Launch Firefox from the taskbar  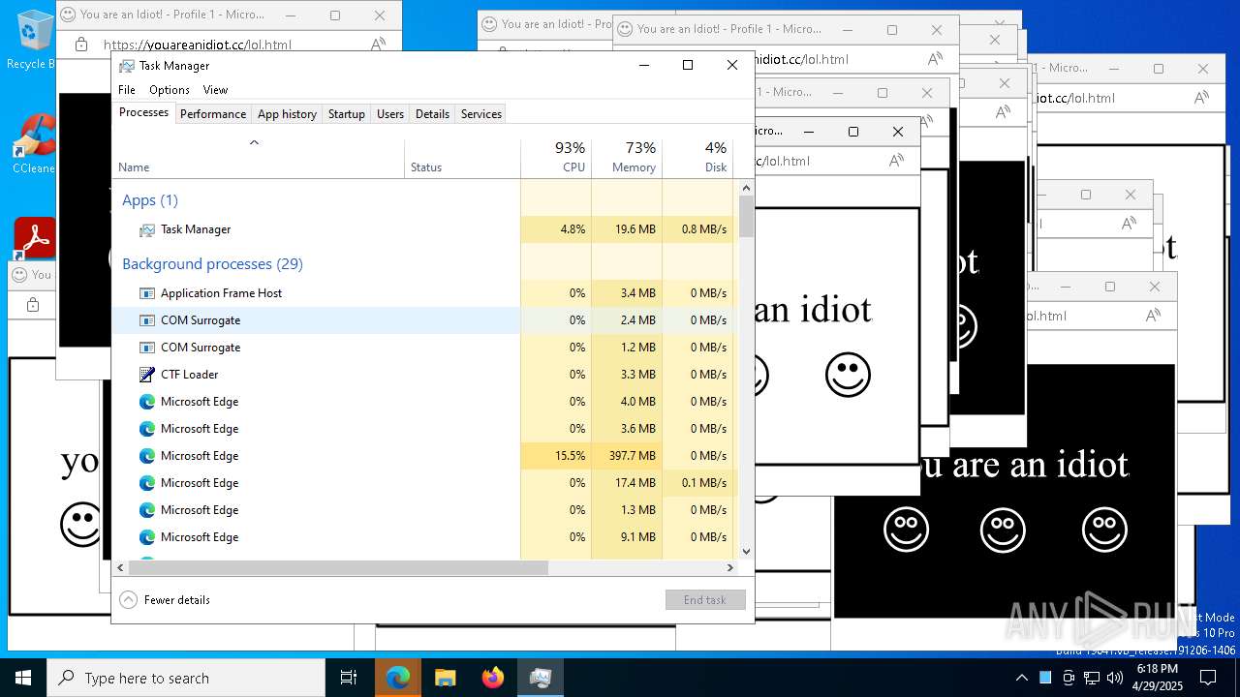pyautogui.click(x=493, y=678)
